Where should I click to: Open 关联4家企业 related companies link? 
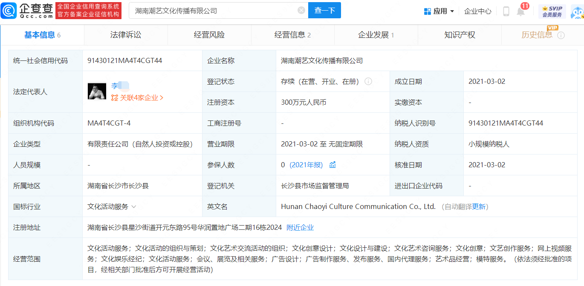point(137,97)
